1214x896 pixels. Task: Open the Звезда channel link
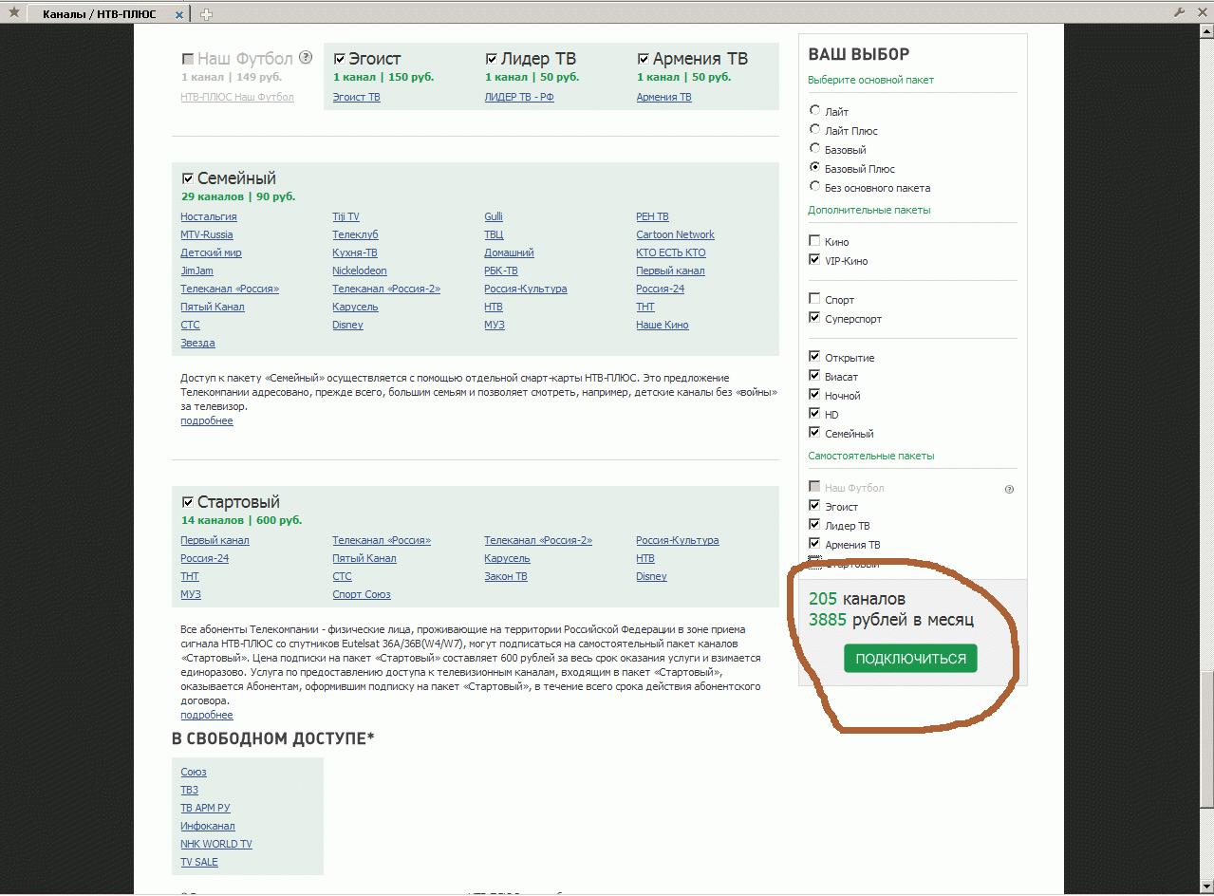click(197, 343)
